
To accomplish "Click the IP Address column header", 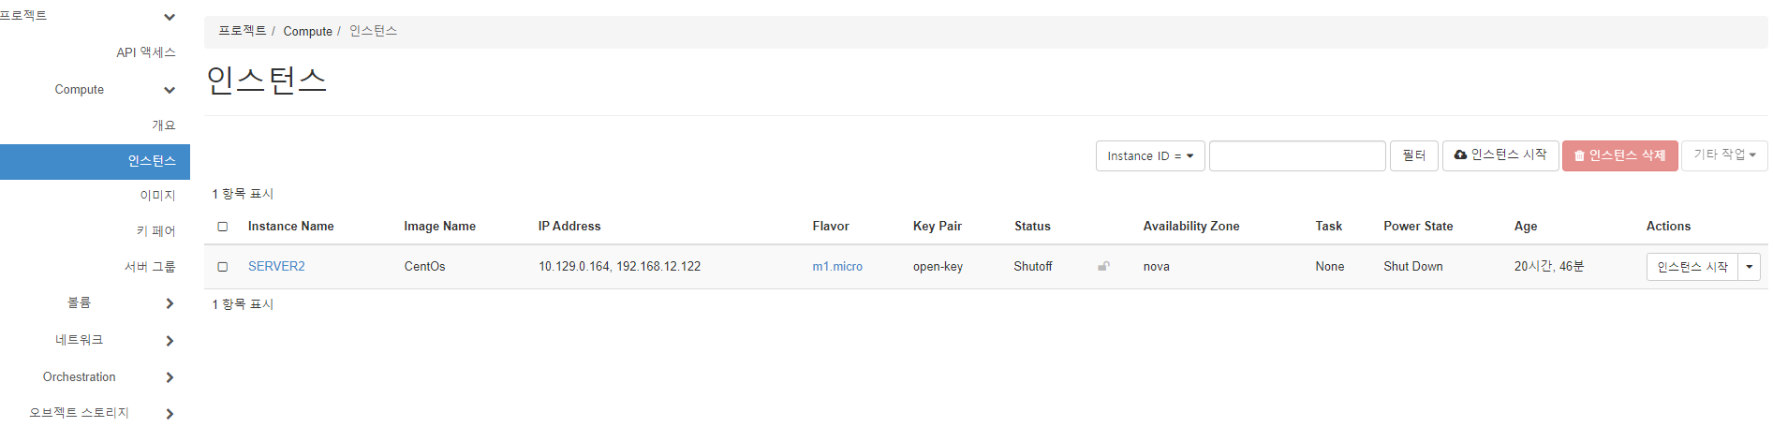I will tap(569, 227).
